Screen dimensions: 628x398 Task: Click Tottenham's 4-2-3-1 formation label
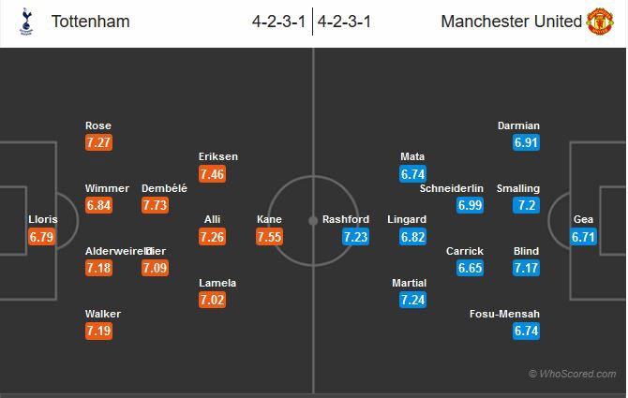tap(280, 22)
